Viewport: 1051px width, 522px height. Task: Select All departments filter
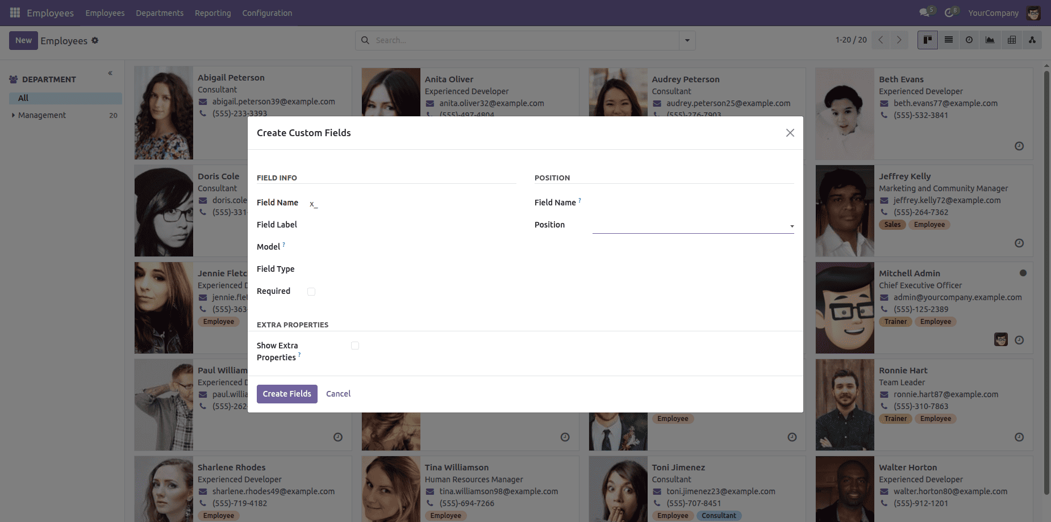(65, 98)
